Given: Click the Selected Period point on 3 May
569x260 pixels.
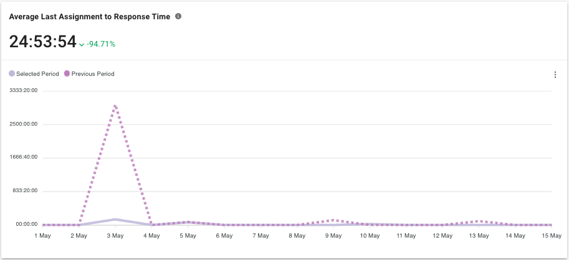Looking at the screenshot, I should point(115,219).
